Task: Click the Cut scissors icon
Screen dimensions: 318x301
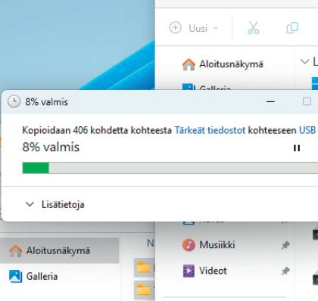Action: [x=254, y=28]
